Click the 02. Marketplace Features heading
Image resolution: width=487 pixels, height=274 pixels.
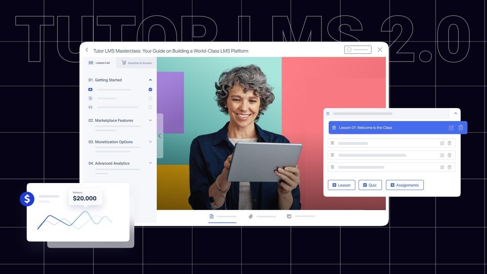(111, 120)
